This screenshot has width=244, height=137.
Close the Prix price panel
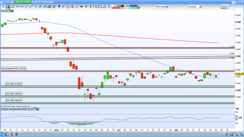click(x=12, y=11)
